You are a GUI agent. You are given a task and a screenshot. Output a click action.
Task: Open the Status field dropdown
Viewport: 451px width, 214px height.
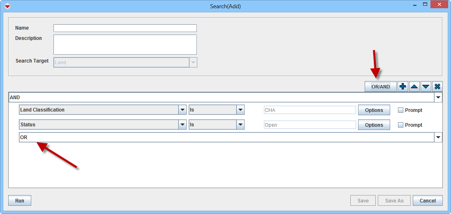(183, 125)
